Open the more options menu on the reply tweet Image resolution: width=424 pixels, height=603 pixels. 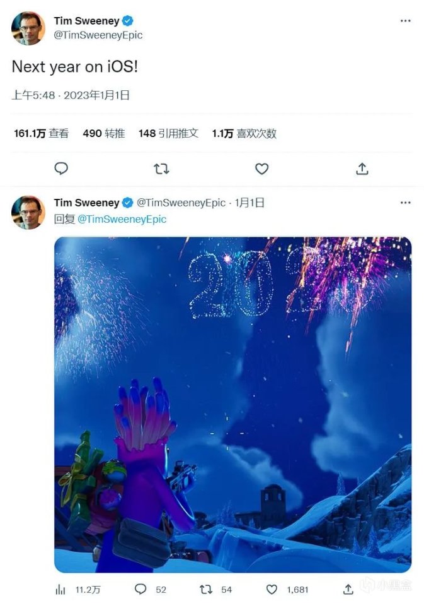[x=406, y=202]
